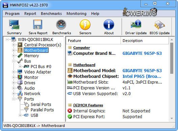Click the Memory module tree icon

[x=20, y=56]
